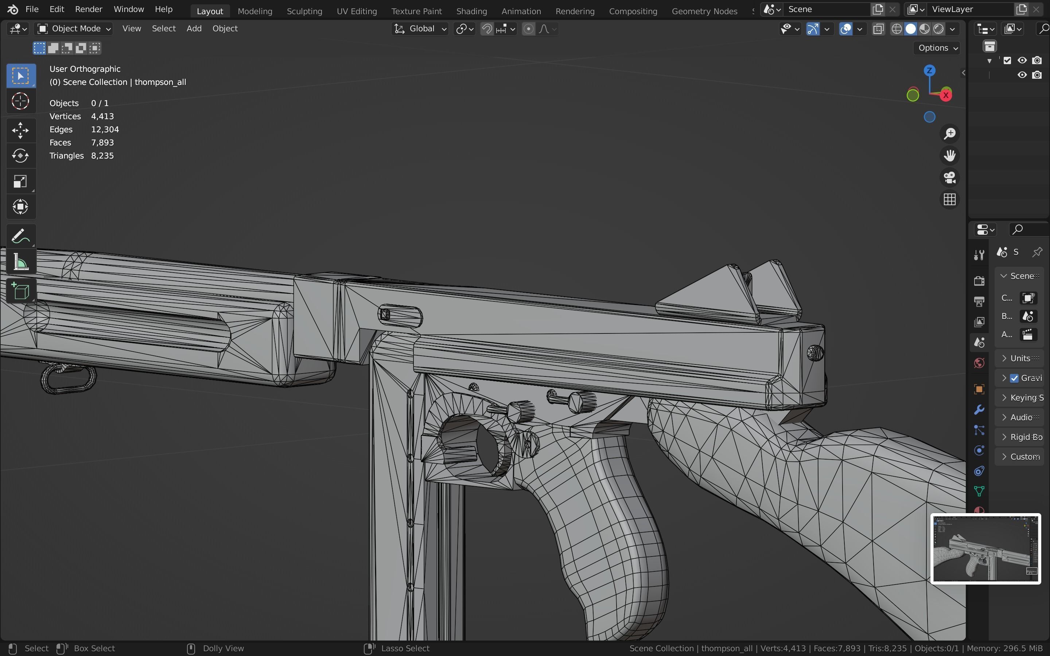Select the Scale tool
Screen dimensions: 1050x656
pyautogui.click(x=20, y=181)
